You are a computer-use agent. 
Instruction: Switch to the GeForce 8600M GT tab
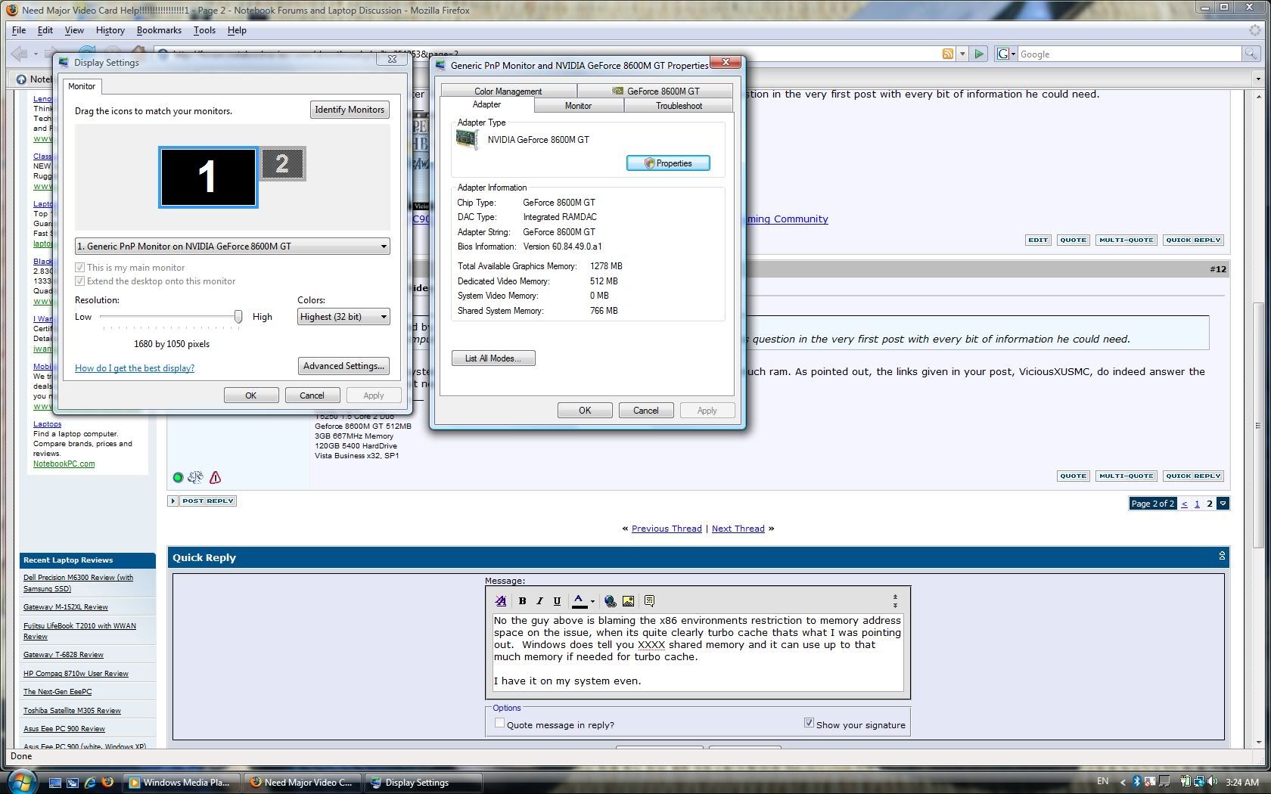point(656,91)
